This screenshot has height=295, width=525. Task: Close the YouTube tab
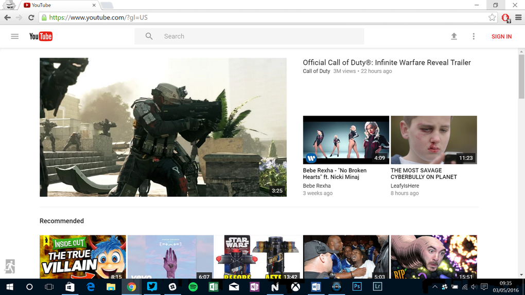coord(94,5)
